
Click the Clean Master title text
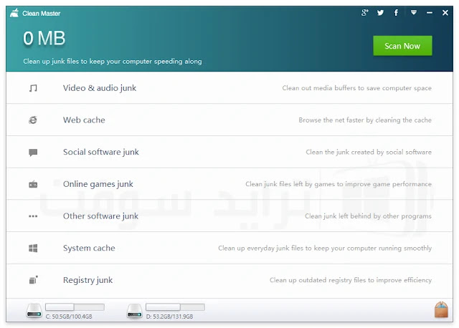coord(42,14)
